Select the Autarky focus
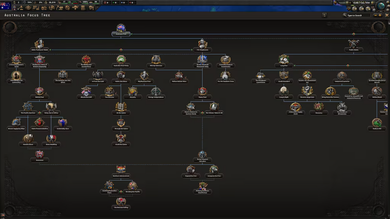The width and height of the screenshot is (390, 219). 133,93
